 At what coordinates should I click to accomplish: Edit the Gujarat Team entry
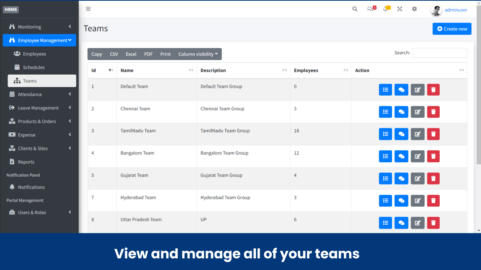(417, 178)
